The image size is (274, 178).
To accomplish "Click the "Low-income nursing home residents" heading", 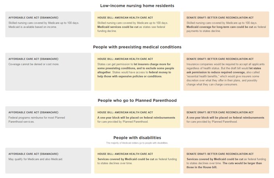I will click(137, 6).
